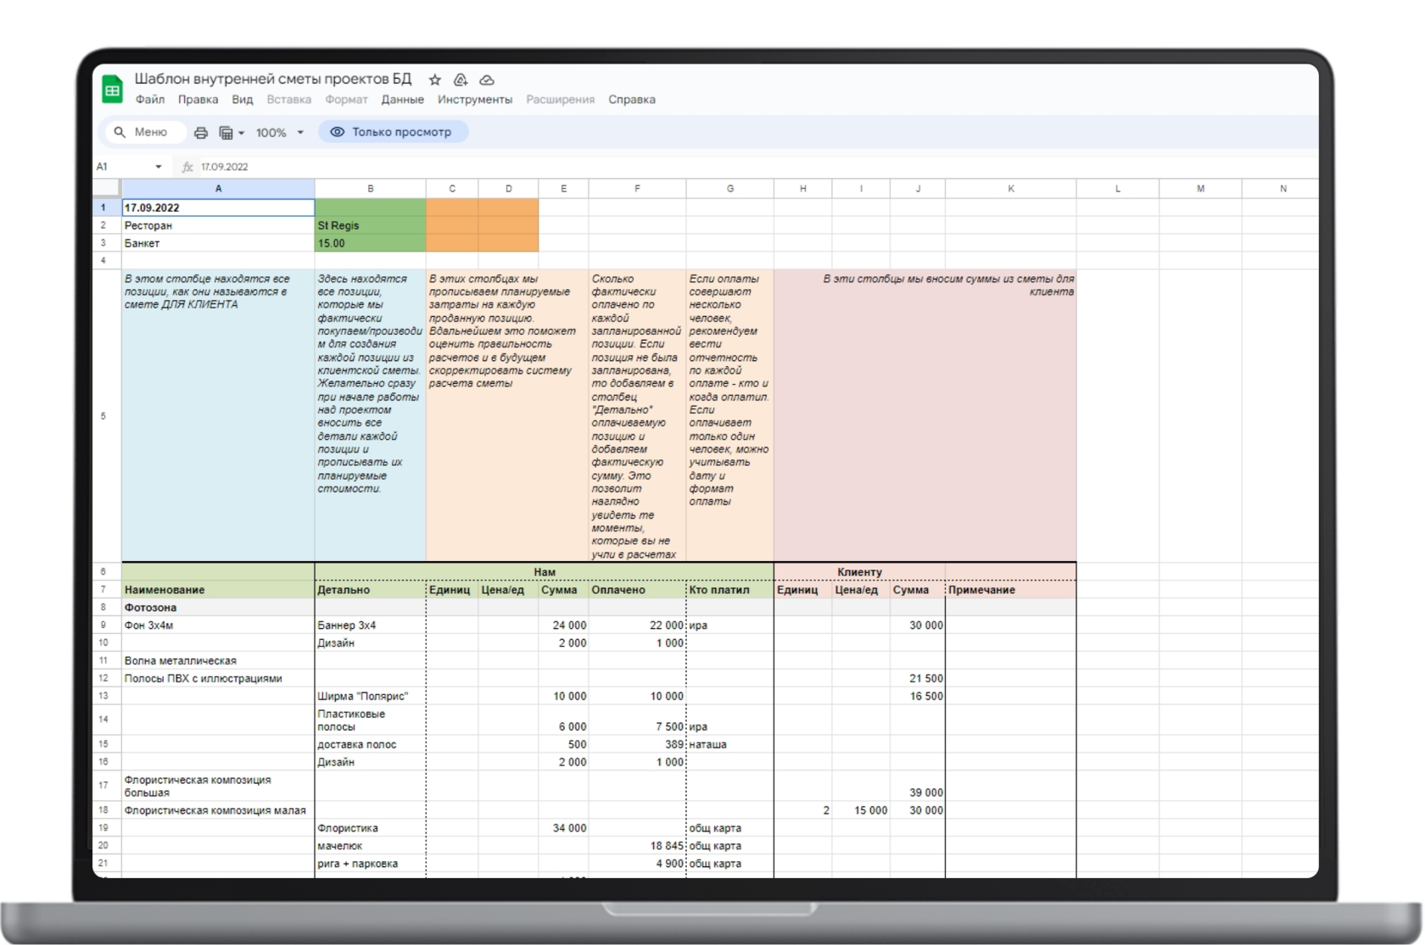Open the Файл menu
The height and width of the screenshot is (945, 1425).
click(150, 99)
